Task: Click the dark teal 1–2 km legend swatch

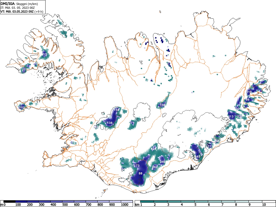Action: (x=147, y=201)
